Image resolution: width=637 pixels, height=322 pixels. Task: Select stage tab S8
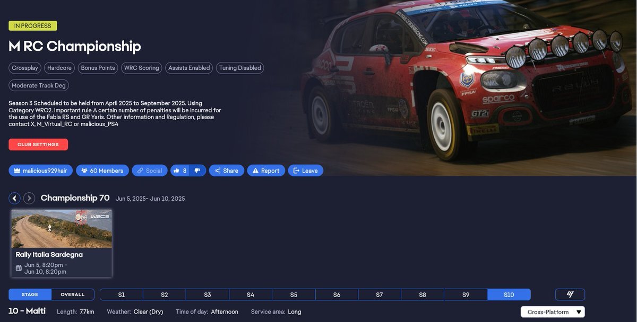pyautogui.click(x=423, y=294)
